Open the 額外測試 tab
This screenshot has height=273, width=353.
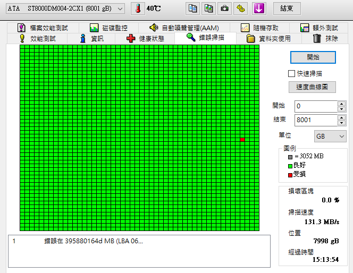click(x=320, y=28)
